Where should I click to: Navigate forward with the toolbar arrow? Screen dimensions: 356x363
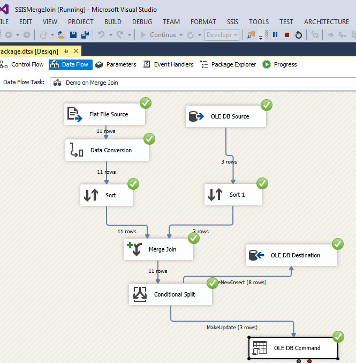27,35
